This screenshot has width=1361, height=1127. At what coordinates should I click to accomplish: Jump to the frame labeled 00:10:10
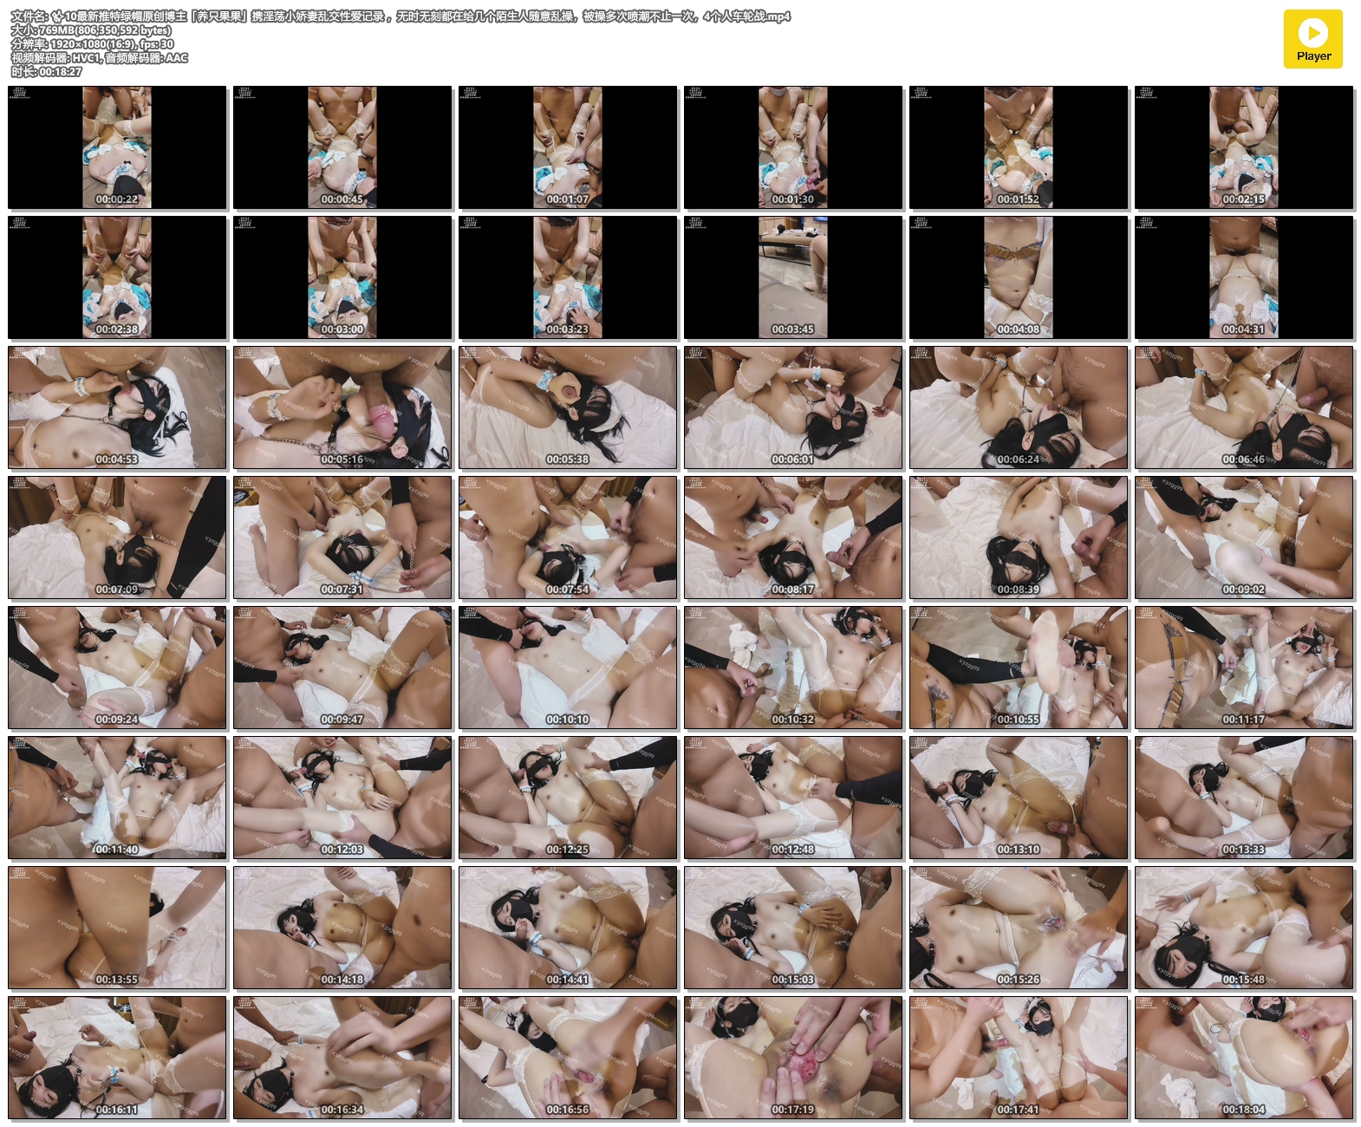tap(568, 668)
